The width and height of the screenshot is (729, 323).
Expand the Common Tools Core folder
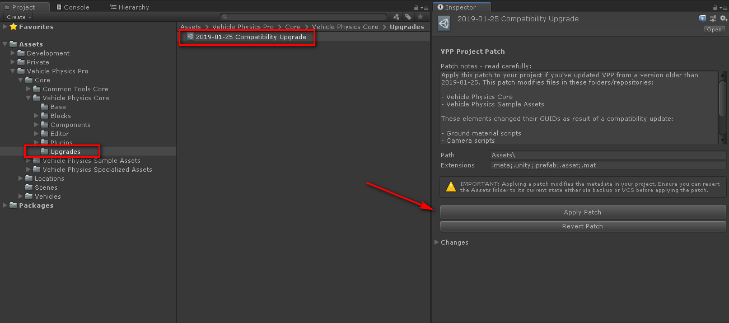click(29, 89)
